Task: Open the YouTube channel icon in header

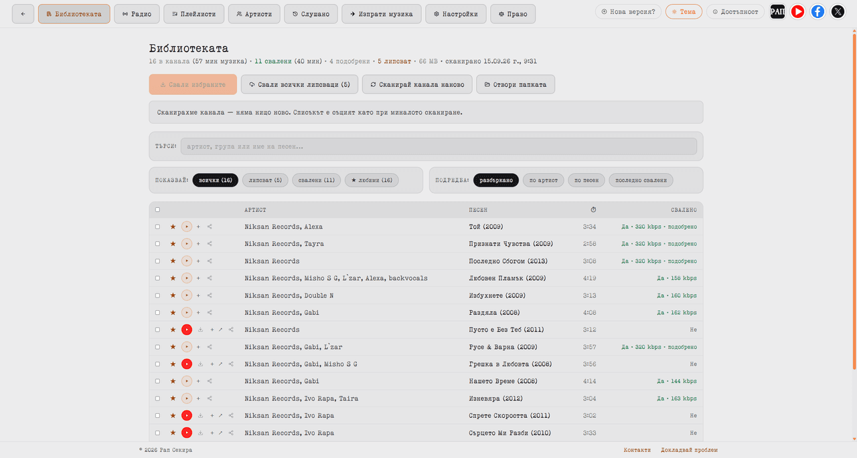Action: [797, 11]
